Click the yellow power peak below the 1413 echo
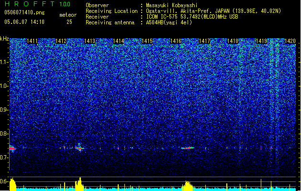Viewport: 301px width, 191px height. click(79, 184)
